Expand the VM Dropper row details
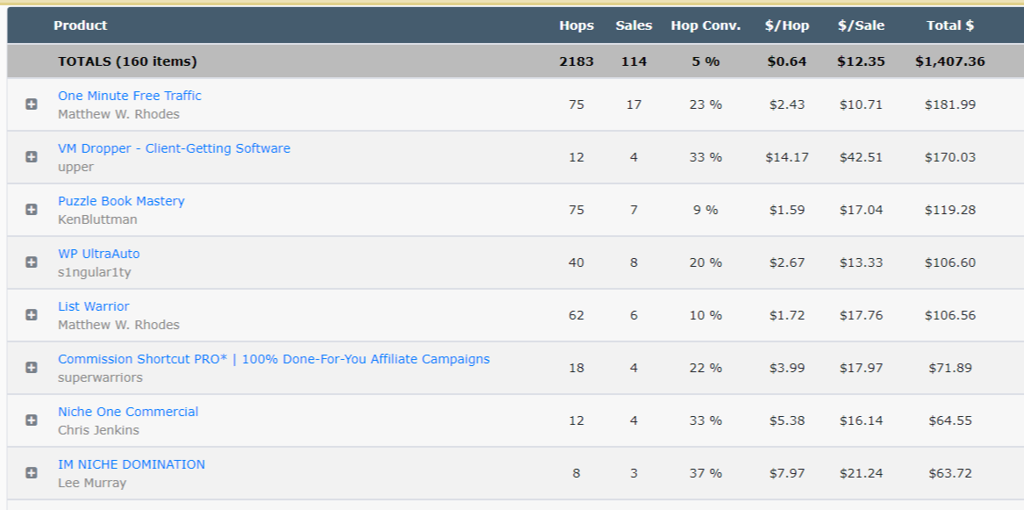 (32, 157)
